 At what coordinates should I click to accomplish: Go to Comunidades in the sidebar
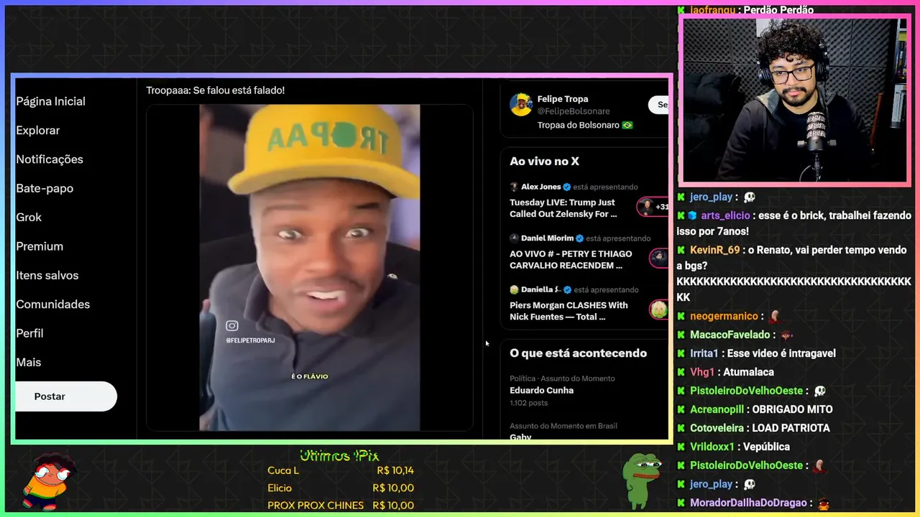coord(53,304)
